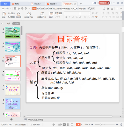Click the Reset (重置) slide button

click(59, 13)
